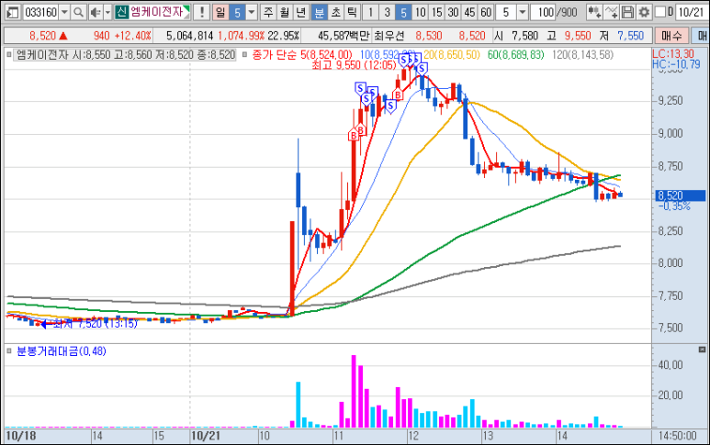The width and height of the screenshot is (710, 445).
Task: Expand the period value dropdown after 일 5
Action: 252,12
